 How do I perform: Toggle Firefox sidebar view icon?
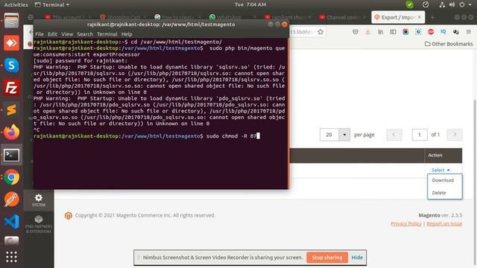pos(393,31)
